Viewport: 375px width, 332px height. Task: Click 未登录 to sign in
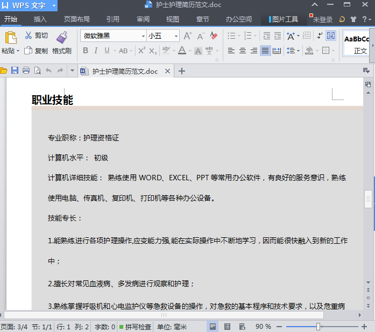pyautogui.click(x=323, y=19)
